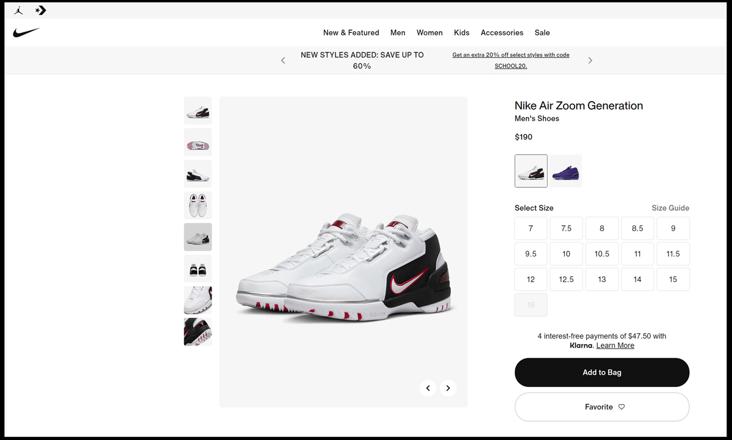Click the Favorite button
The height and width of the screenshot is (440, 732).
point(602,407)
